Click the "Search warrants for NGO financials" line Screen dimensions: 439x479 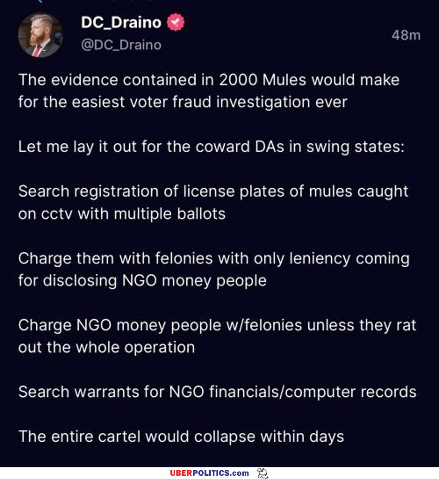point(217,392)
